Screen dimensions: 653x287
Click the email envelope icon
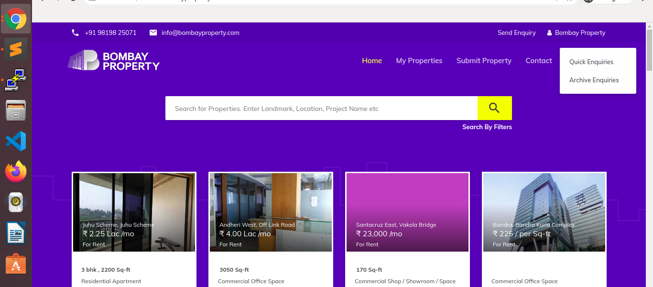point(153,33)
